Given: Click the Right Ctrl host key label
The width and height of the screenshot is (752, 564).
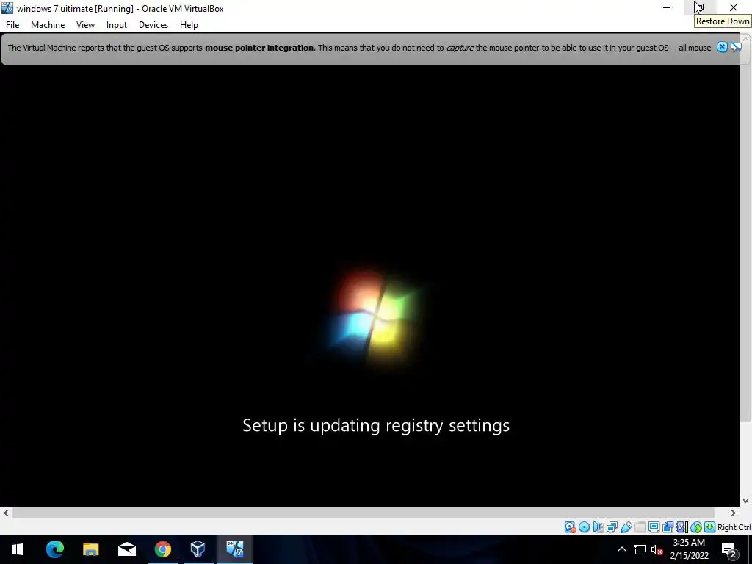Looking at the screenshot, I should [x=734, y=527].
